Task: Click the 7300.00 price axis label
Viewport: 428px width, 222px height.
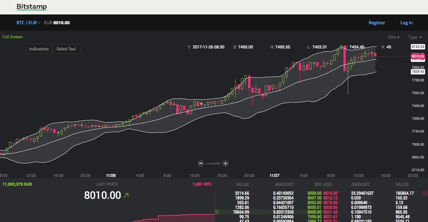Action: pos(418,118)
